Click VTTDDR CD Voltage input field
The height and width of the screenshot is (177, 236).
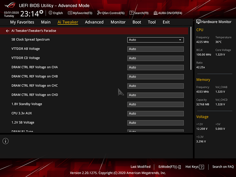pyautogui.click(x=155, y=58)
